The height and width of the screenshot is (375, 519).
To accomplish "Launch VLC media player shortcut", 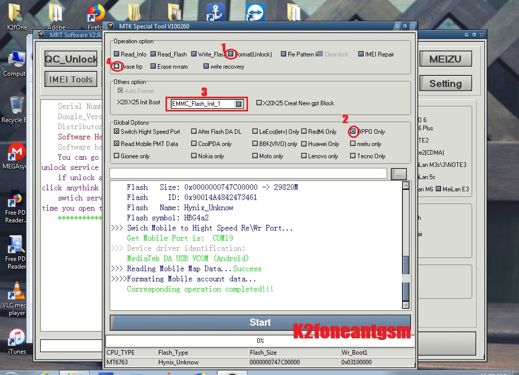I will pyautogui.click(x=16, y=299).
